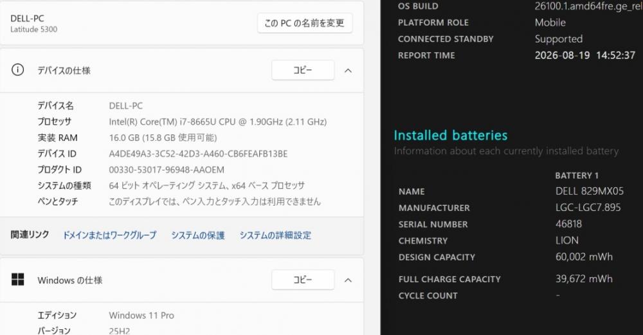Click the device specs info icon
Screen dimensions: 643x335
point(17,70)
